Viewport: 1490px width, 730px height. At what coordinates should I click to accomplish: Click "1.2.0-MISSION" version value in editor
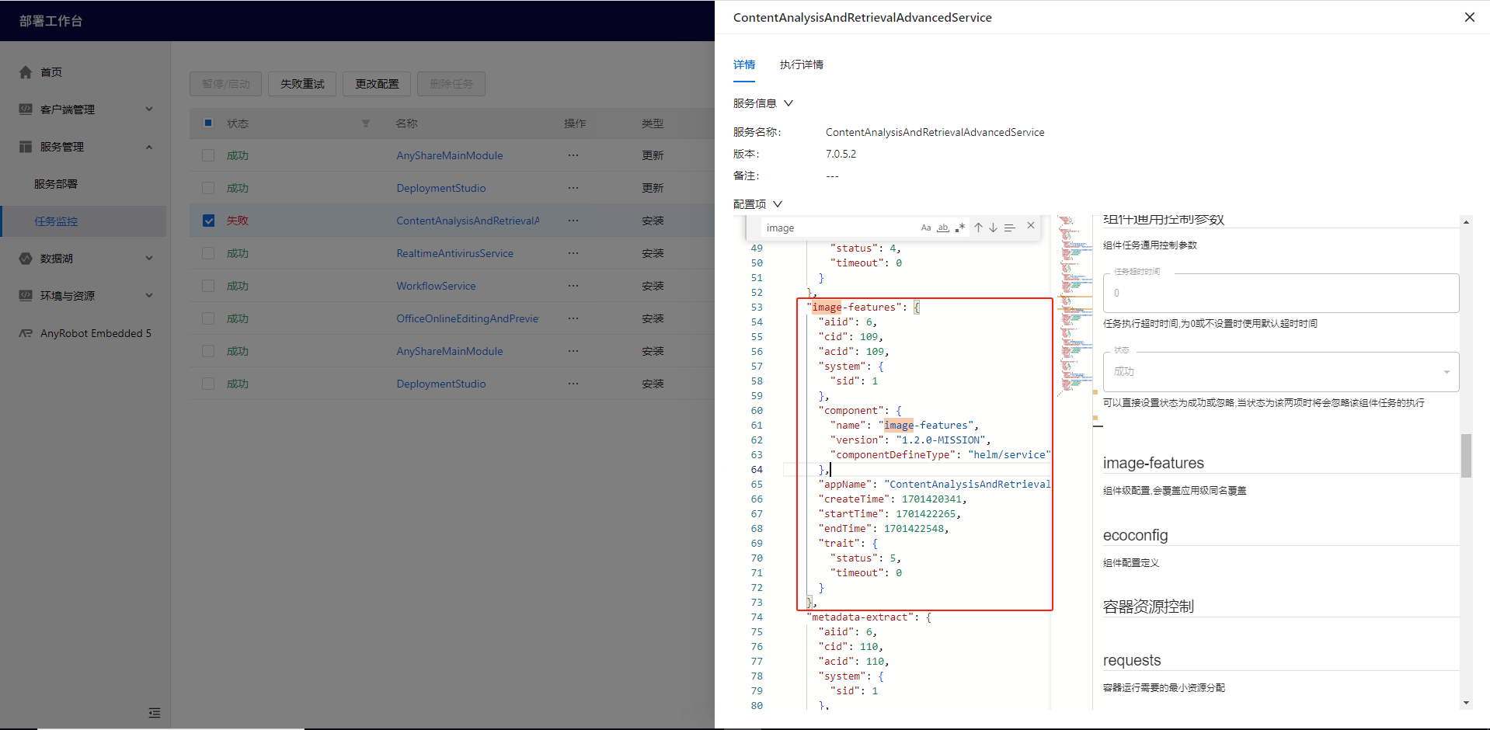940,440
